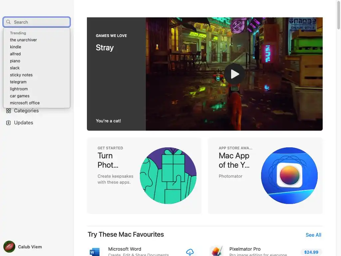Open the Calub Viem account profile
Screen dimensions: 341x256
click(x=23, y=247)
